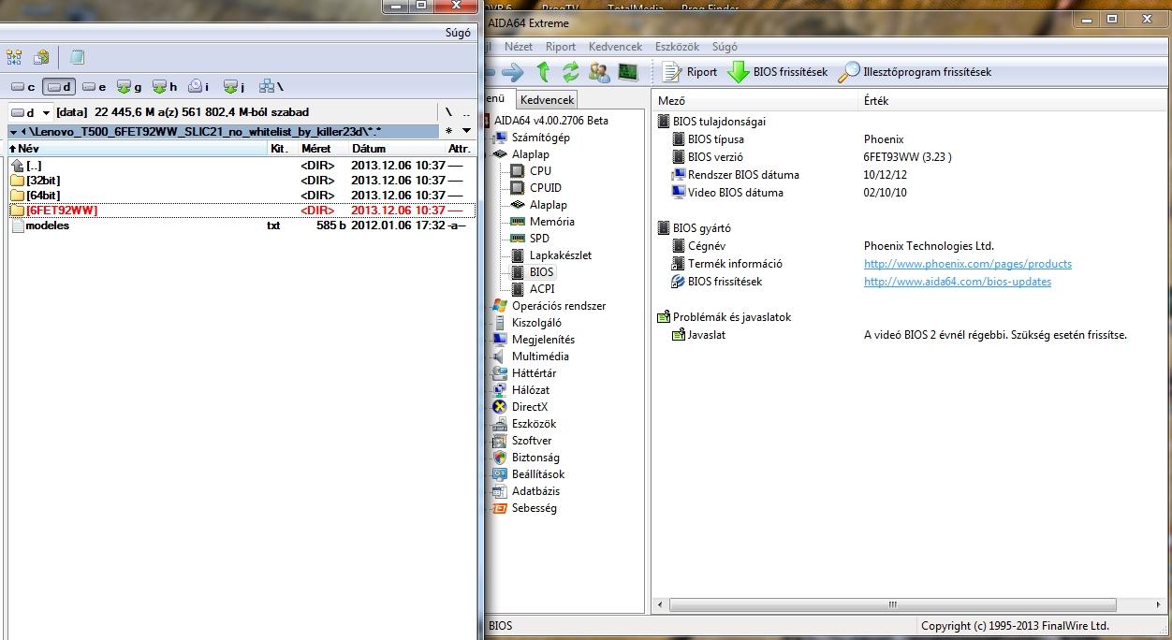The height and width of the screenshot is (640, 1172).
Task: Sort files by Kit. column
Action: tap(283, 149)
